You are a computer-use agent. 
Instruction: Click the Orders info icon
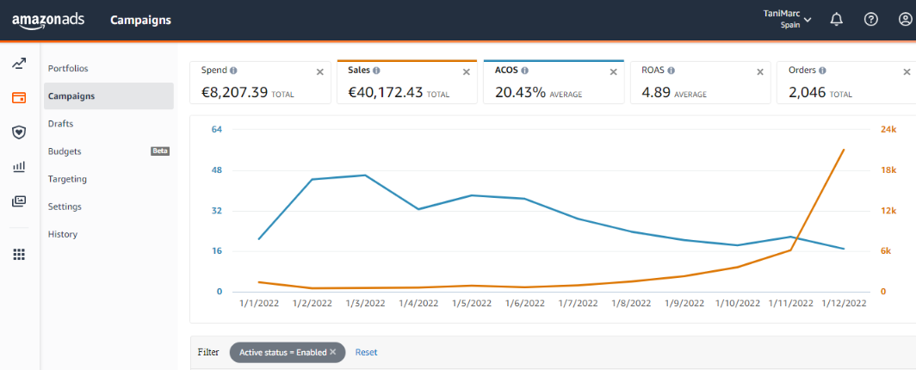pos(822,71)
